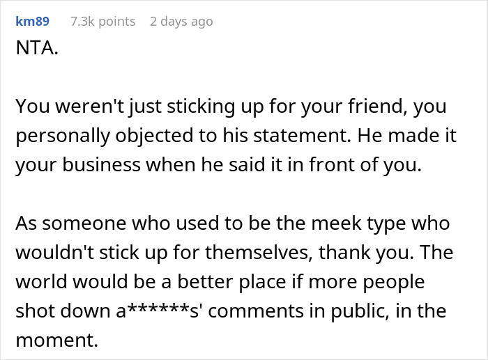Click the line starting "As someone who used"
488x360 pixels.
233,226
